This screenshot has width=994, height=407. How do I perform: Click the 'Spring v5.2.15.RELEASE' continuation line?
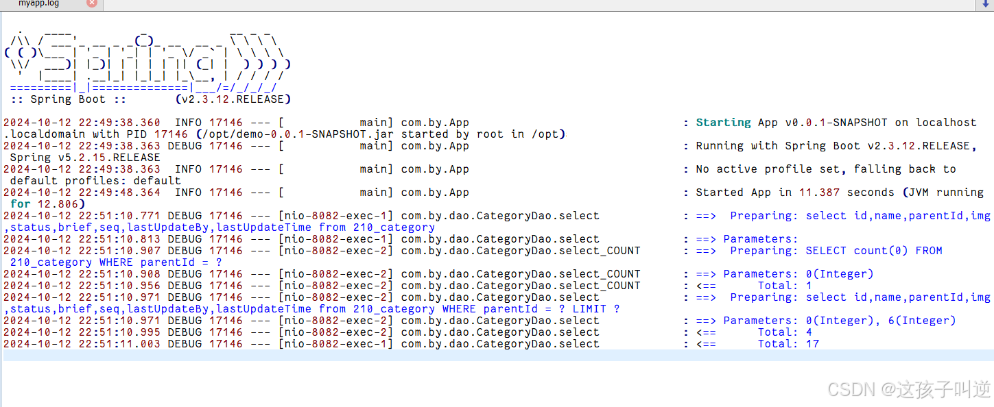[86, 158]
